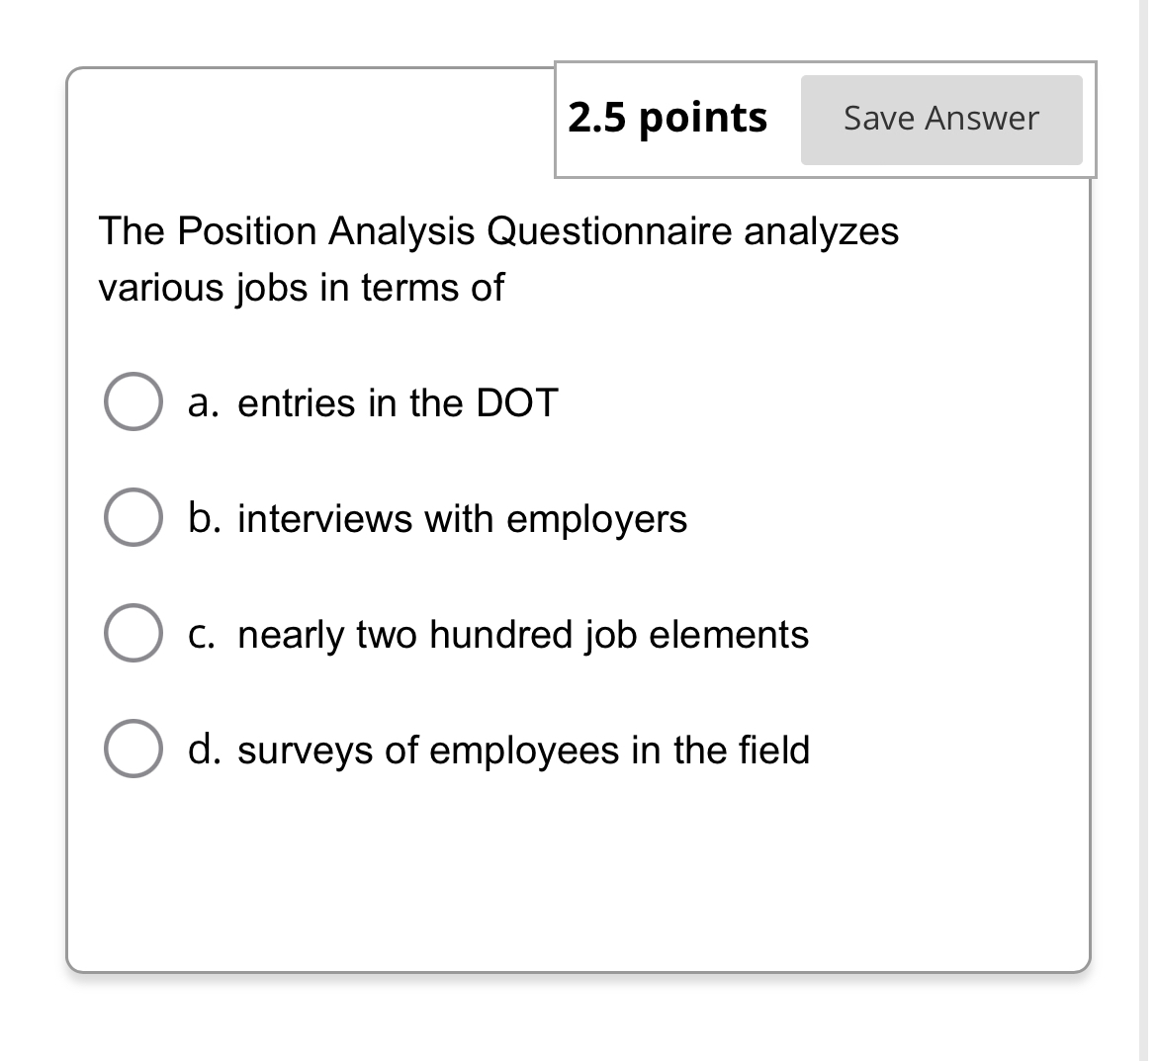The width and height of the screenshot is (1157, 1061).
Task: Choose answer 'surveys of employees in the field'
Action: (x=132, y=750)
